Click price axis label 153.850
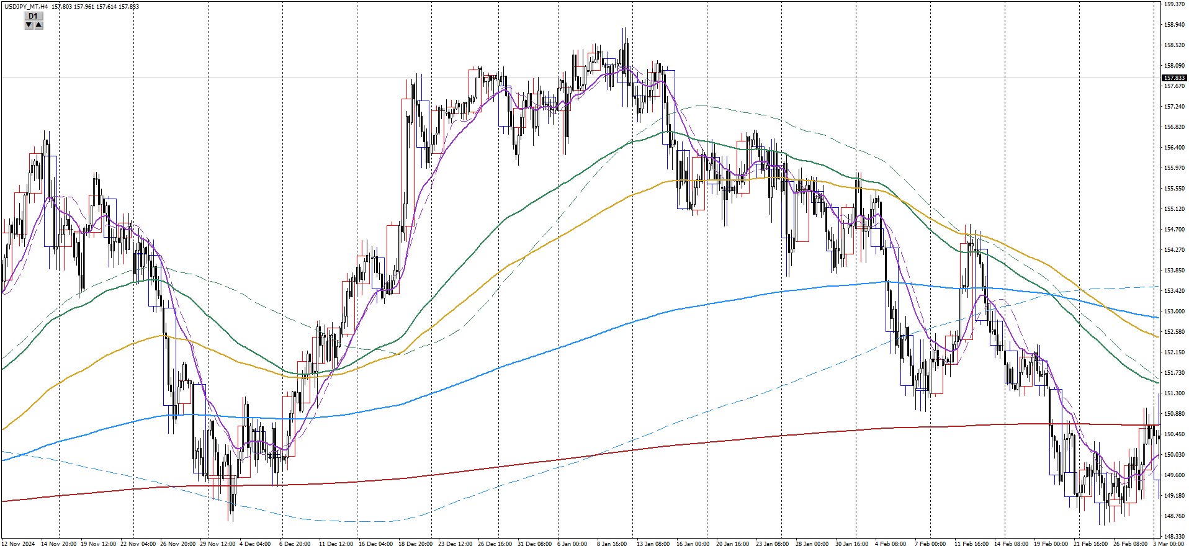 [1174, 271]
